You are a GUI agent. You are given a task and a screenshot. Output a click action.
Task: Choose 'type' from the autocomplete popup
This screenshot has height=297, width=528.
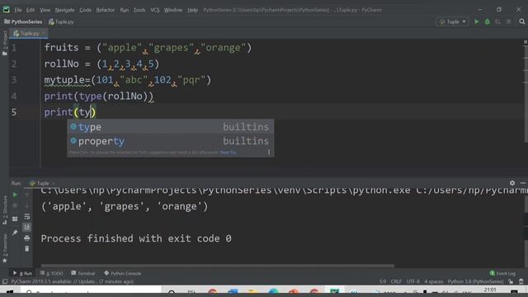171,127
